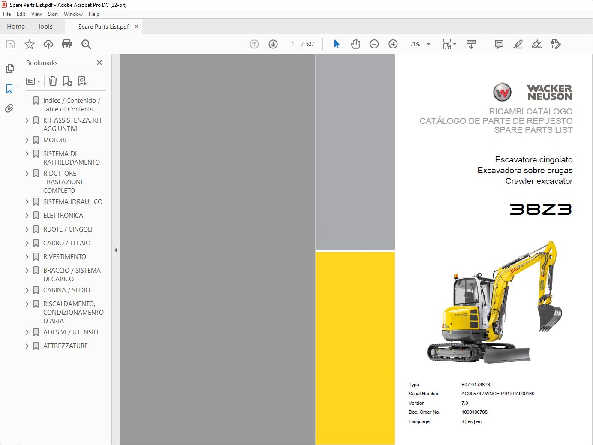The image size is (593, 445).
Task: Click the excavator image on page
Action: point(495,302)
